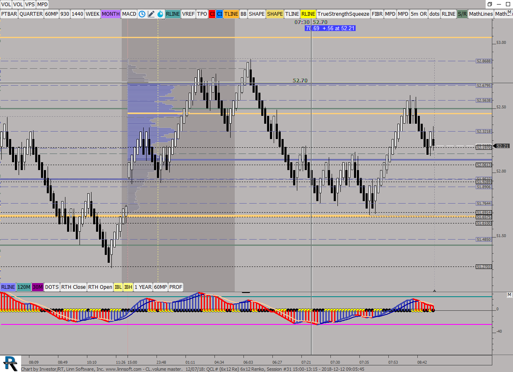Click the restore window icon at top right
Image resolution: width=513 pixels, height=372 pixels.
(x=490, y=4)
